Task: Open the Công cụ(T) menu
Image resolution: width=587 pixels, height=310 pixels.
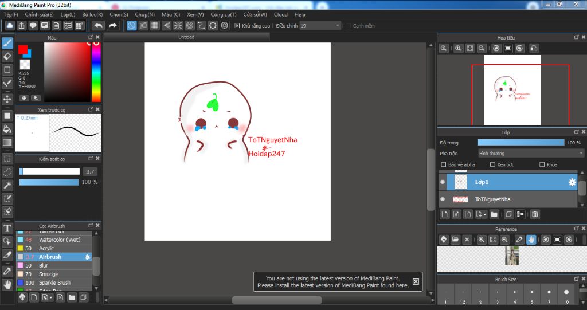Action: pyautogui.click(x=224, y=14)
